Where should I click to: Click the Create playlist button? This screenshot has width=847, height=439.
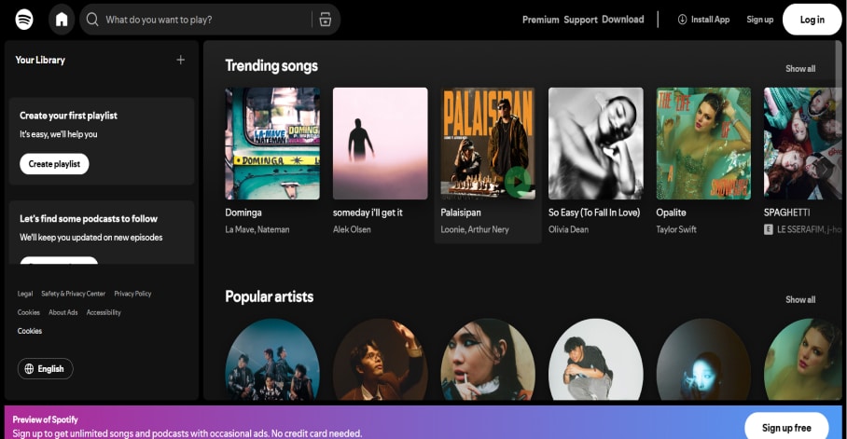[x=54, y=164]
